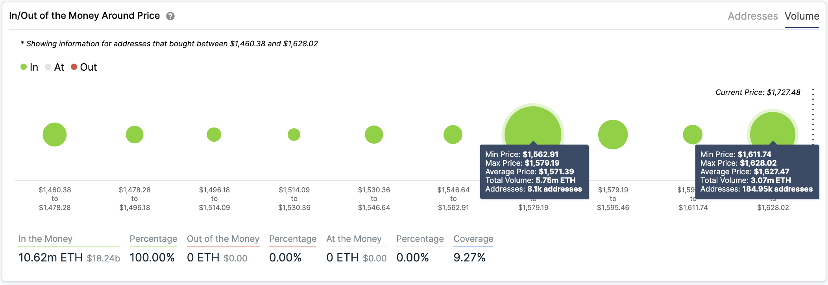Click the $1,546.64 to $1,562.91 bubble
Viewport: 828px width, 285px height.
[453, 135]
